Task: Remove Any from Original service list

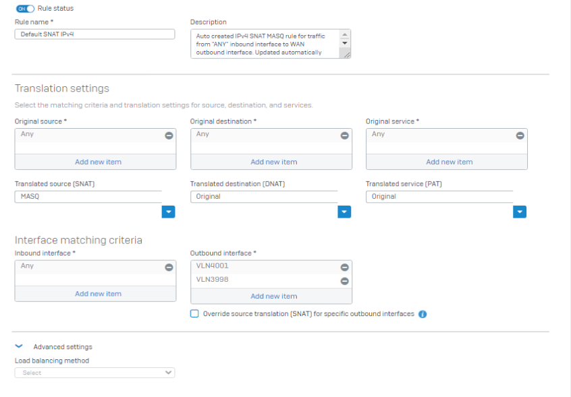Action: pyautogui.click(x=520, y=135)
